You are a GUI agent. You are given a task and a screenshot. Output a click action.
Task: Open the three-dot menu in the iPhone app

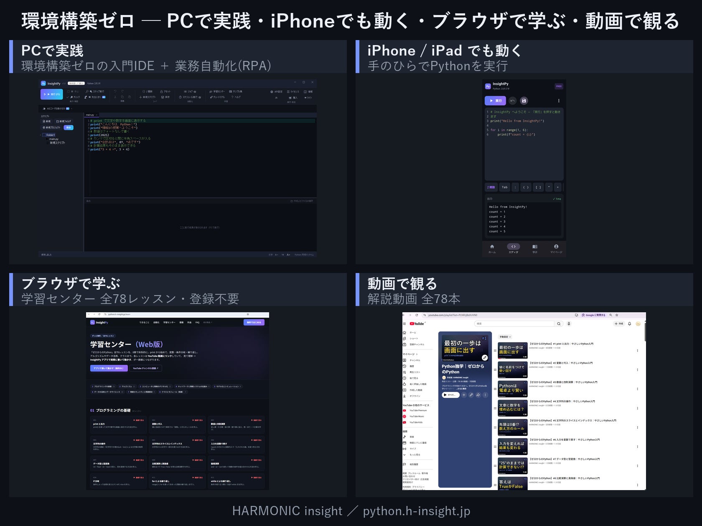[559, 101]
